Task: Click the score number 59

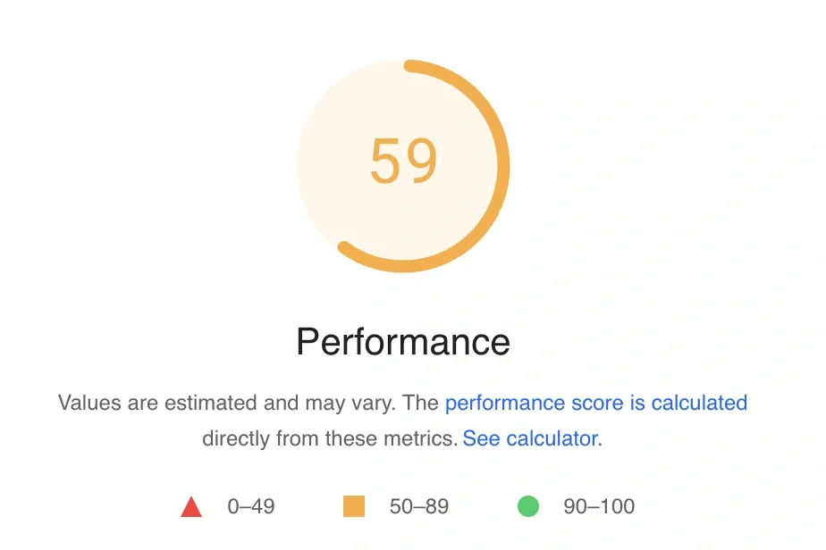Action: 404,161
